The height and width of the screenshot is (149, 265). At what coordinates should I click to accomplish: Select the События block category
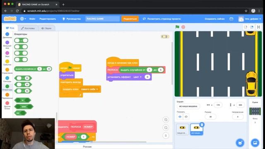[x=7, y=62]
